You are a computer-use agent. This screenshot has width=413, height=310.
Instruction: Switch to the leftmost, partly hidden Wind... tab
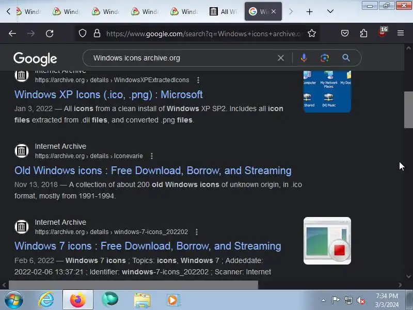tap(28, 11)
